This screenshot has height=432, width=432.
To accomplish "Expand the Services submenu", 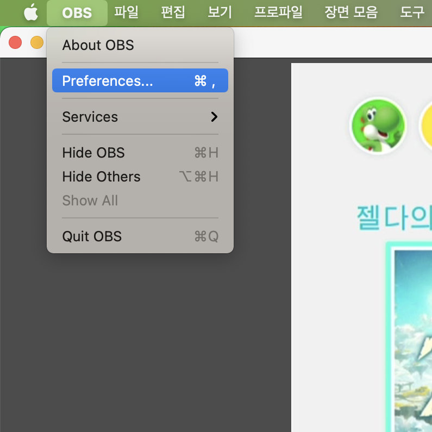I will pyautogui.click(x=140, y=116).
